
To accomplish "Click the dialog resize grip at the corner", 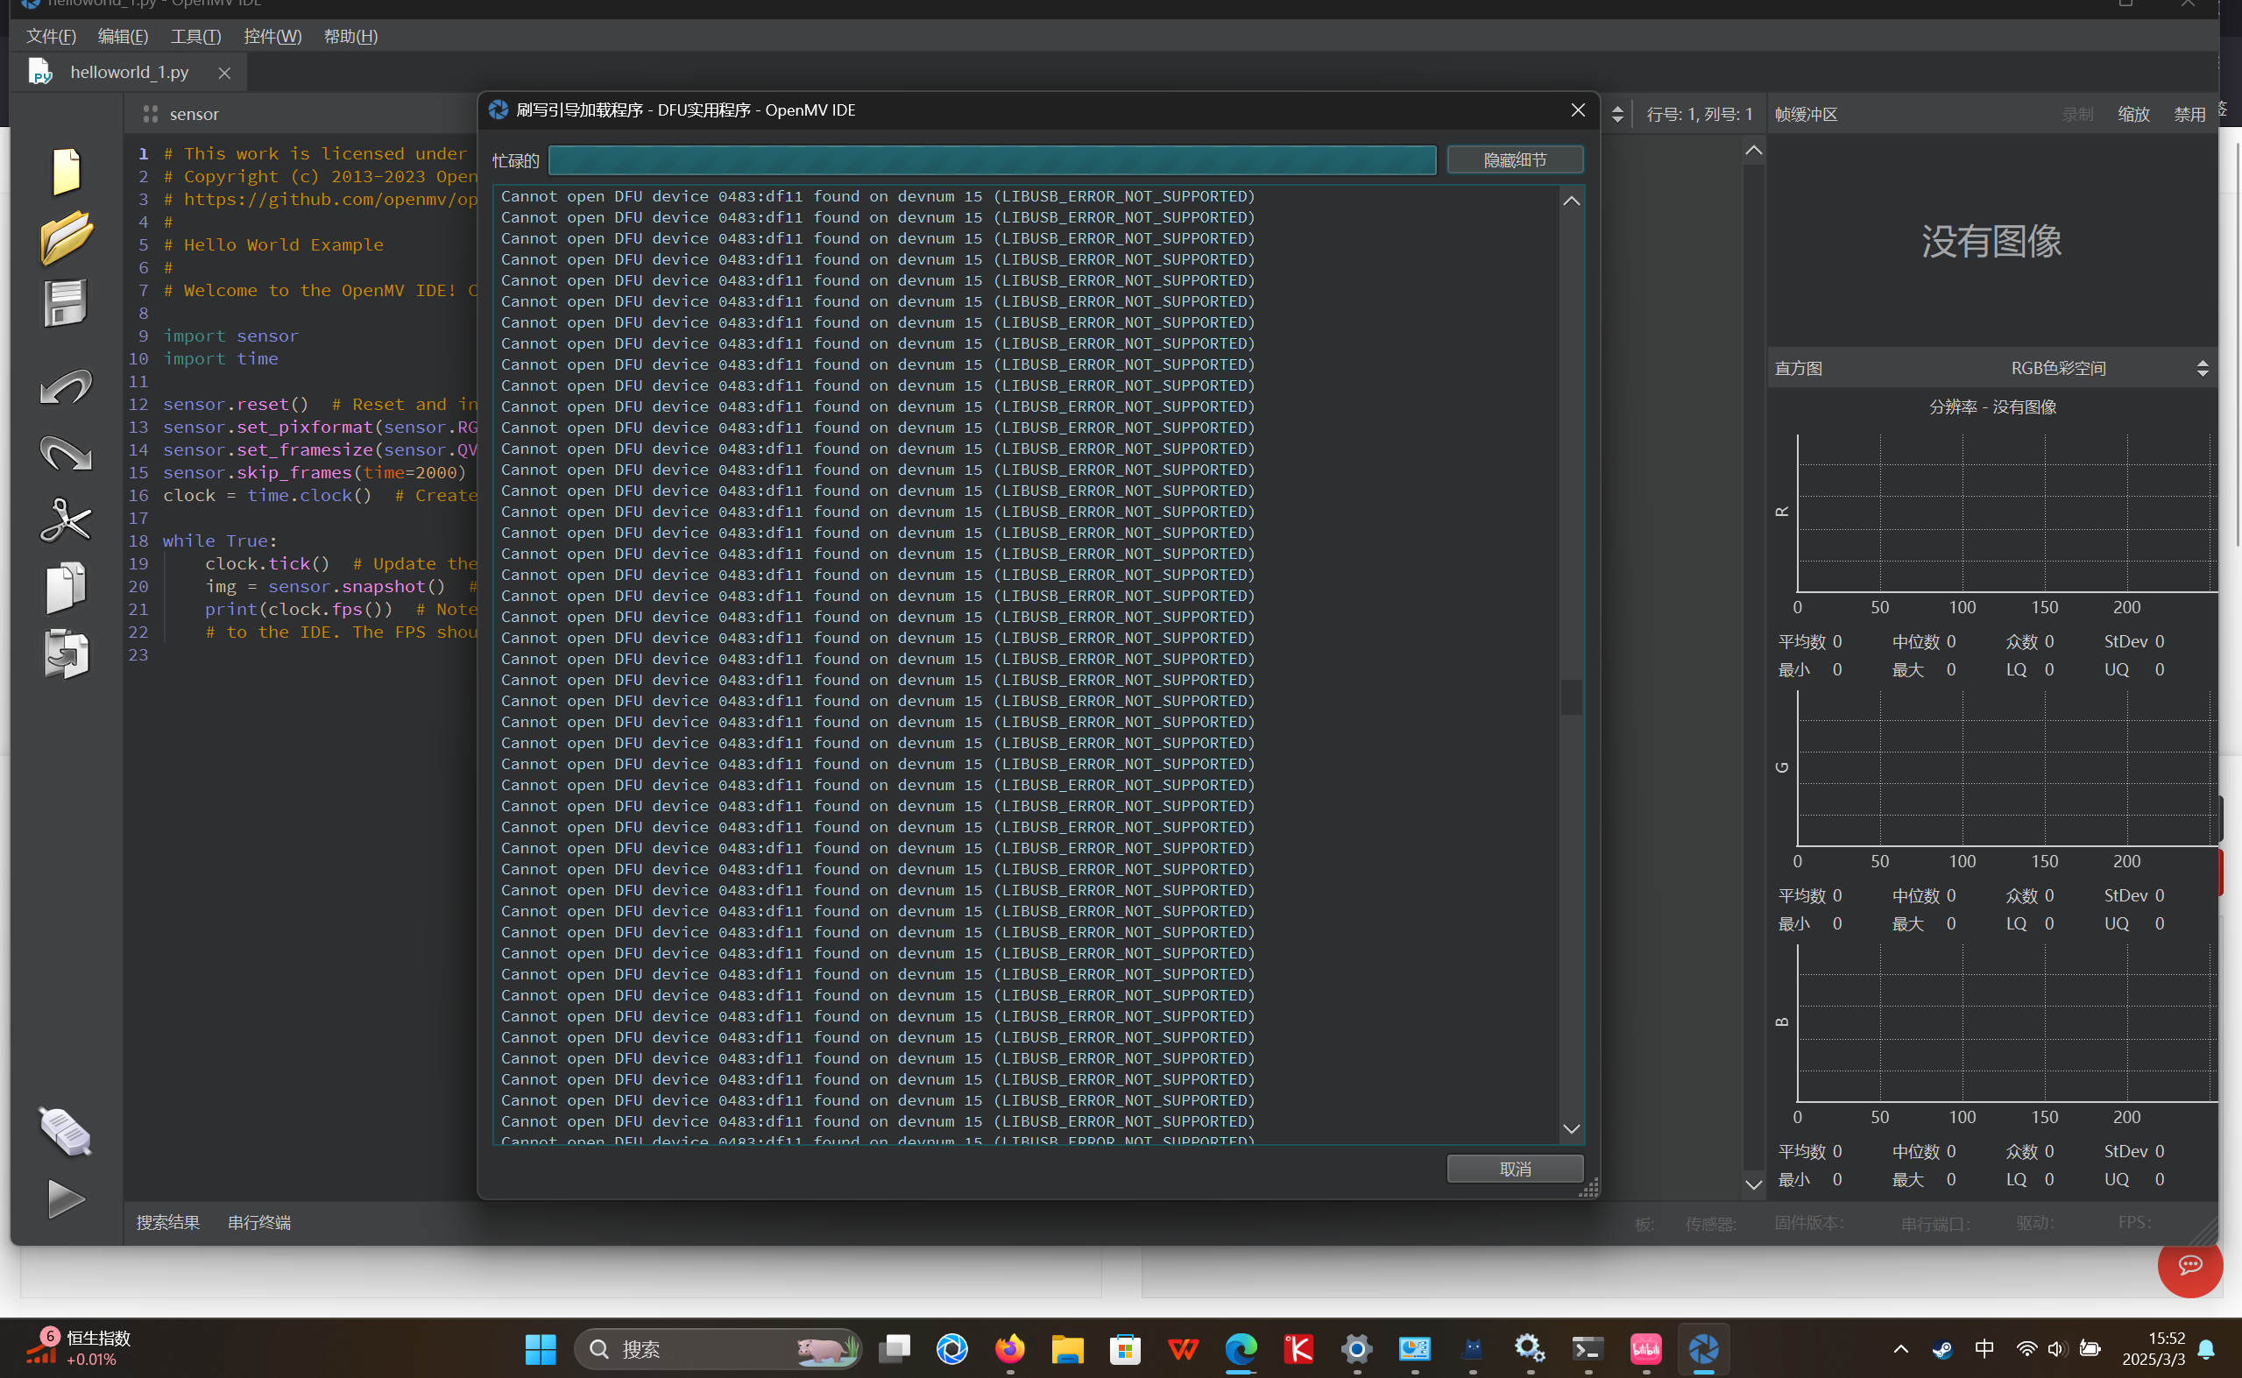I will (x=1588, y=1188).
